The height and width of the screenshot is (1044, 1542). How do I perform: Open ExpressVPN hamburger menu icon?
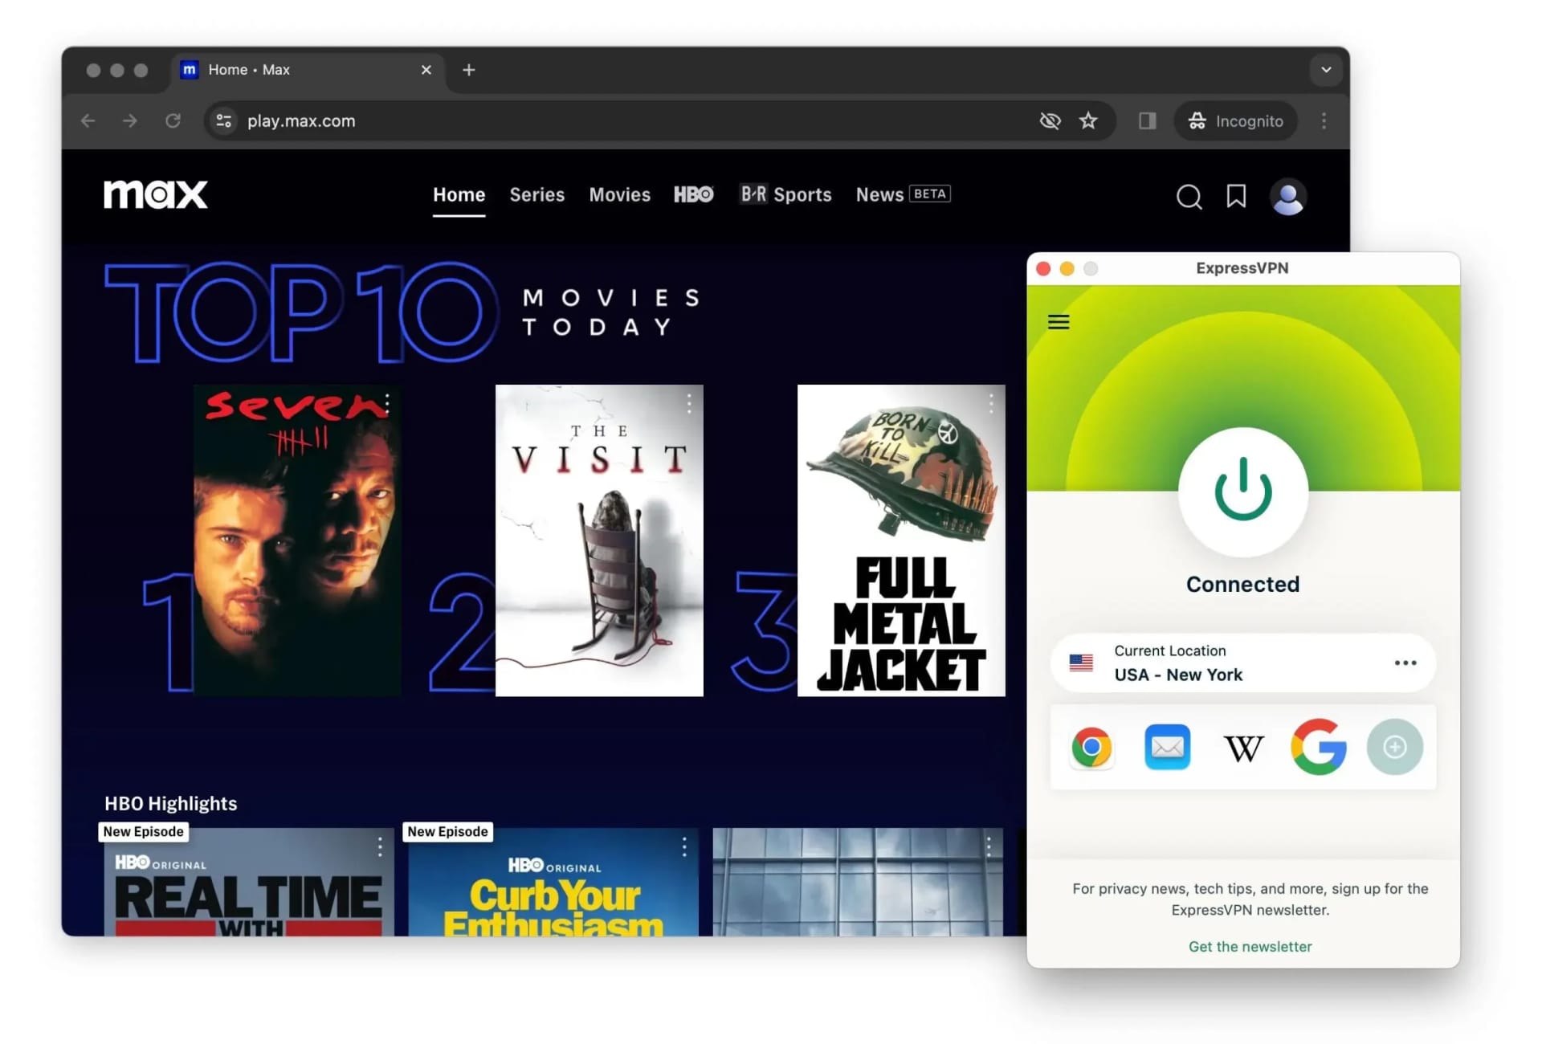coord(1058,320)
